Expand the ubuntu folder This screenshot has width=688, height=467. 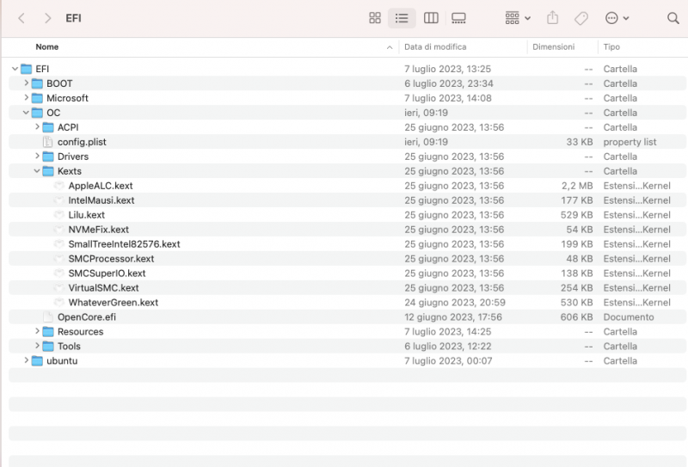[x=26, y=360]
